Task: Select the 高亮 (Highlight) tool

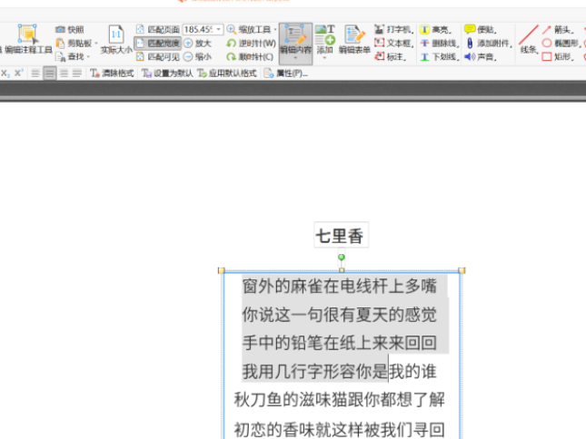Action: point(436,29)
